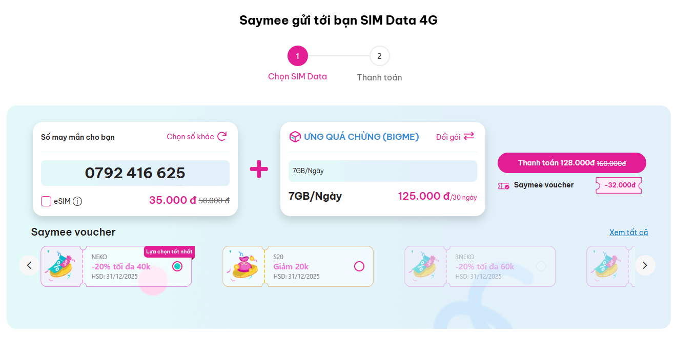Open the 7GB/Ngày package selector
This screenshot has height=338, width=676.
coord(382,171)
